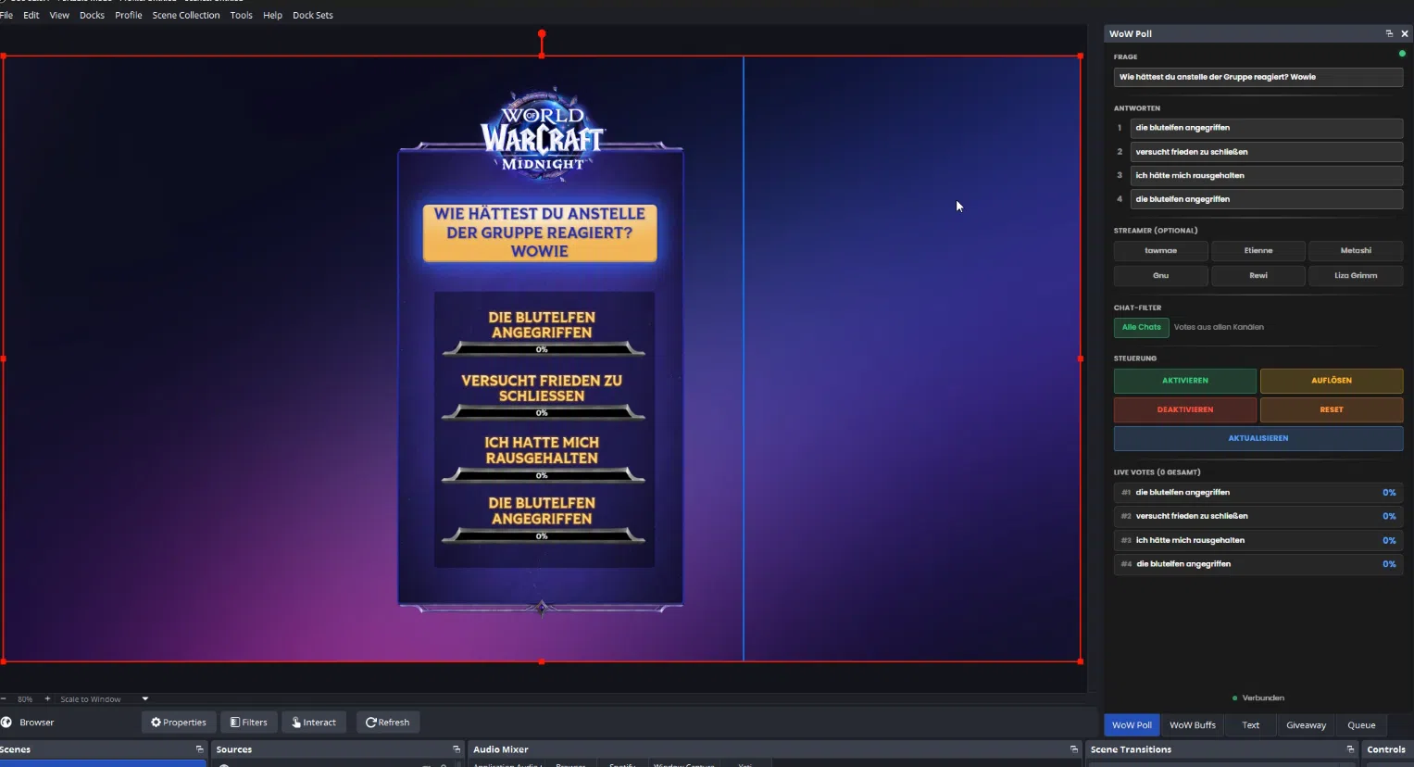
Task: Switch to the Giveaway tab
Action: pyautogui.click(x=1306, y=725)
